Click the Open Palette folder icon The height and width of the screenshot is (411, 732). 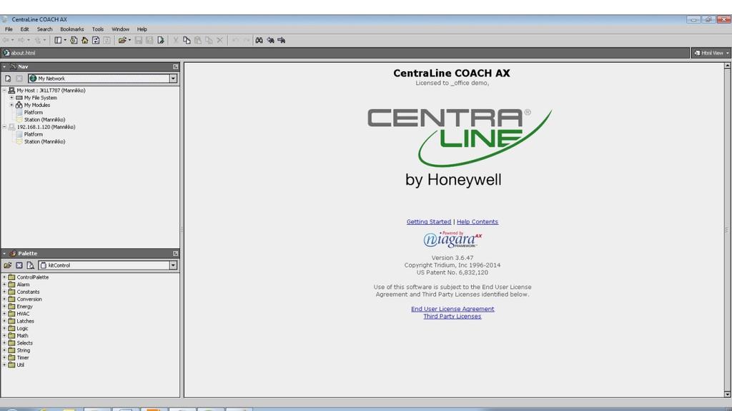(x=7, y=265)
